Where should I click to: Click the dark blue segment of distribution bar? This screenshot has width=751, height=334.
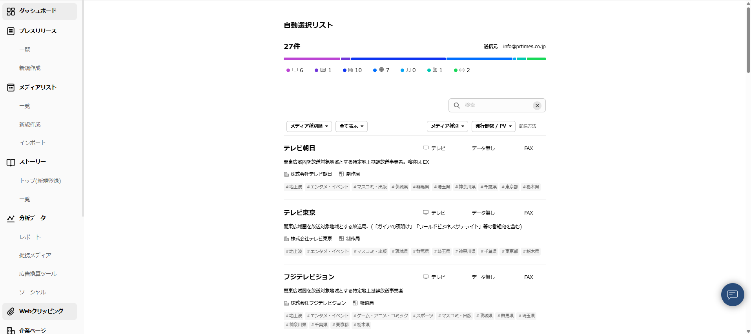click(398, 59)
